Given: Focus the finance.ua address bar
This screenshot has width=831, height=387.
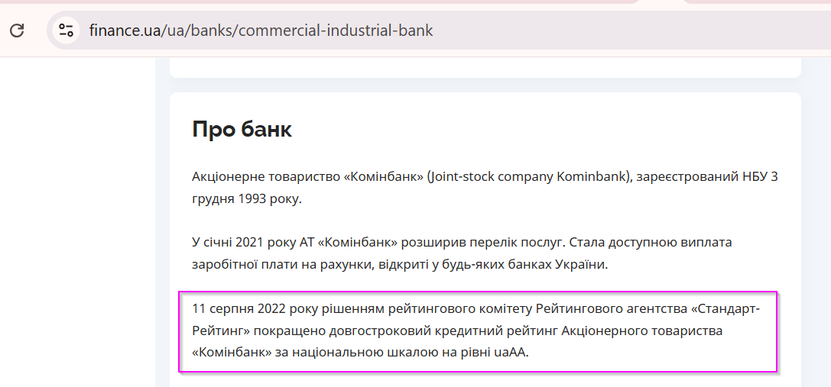Looking at the screenshot, I should [439, 31].
